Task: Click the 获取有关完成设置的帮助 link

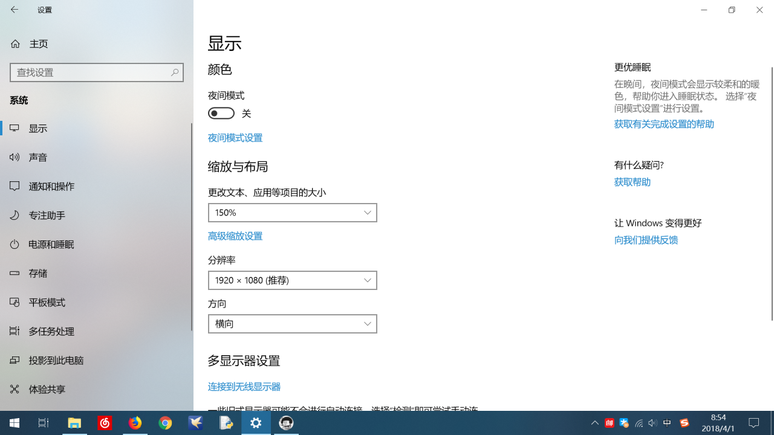Action: tap(664, 124)
